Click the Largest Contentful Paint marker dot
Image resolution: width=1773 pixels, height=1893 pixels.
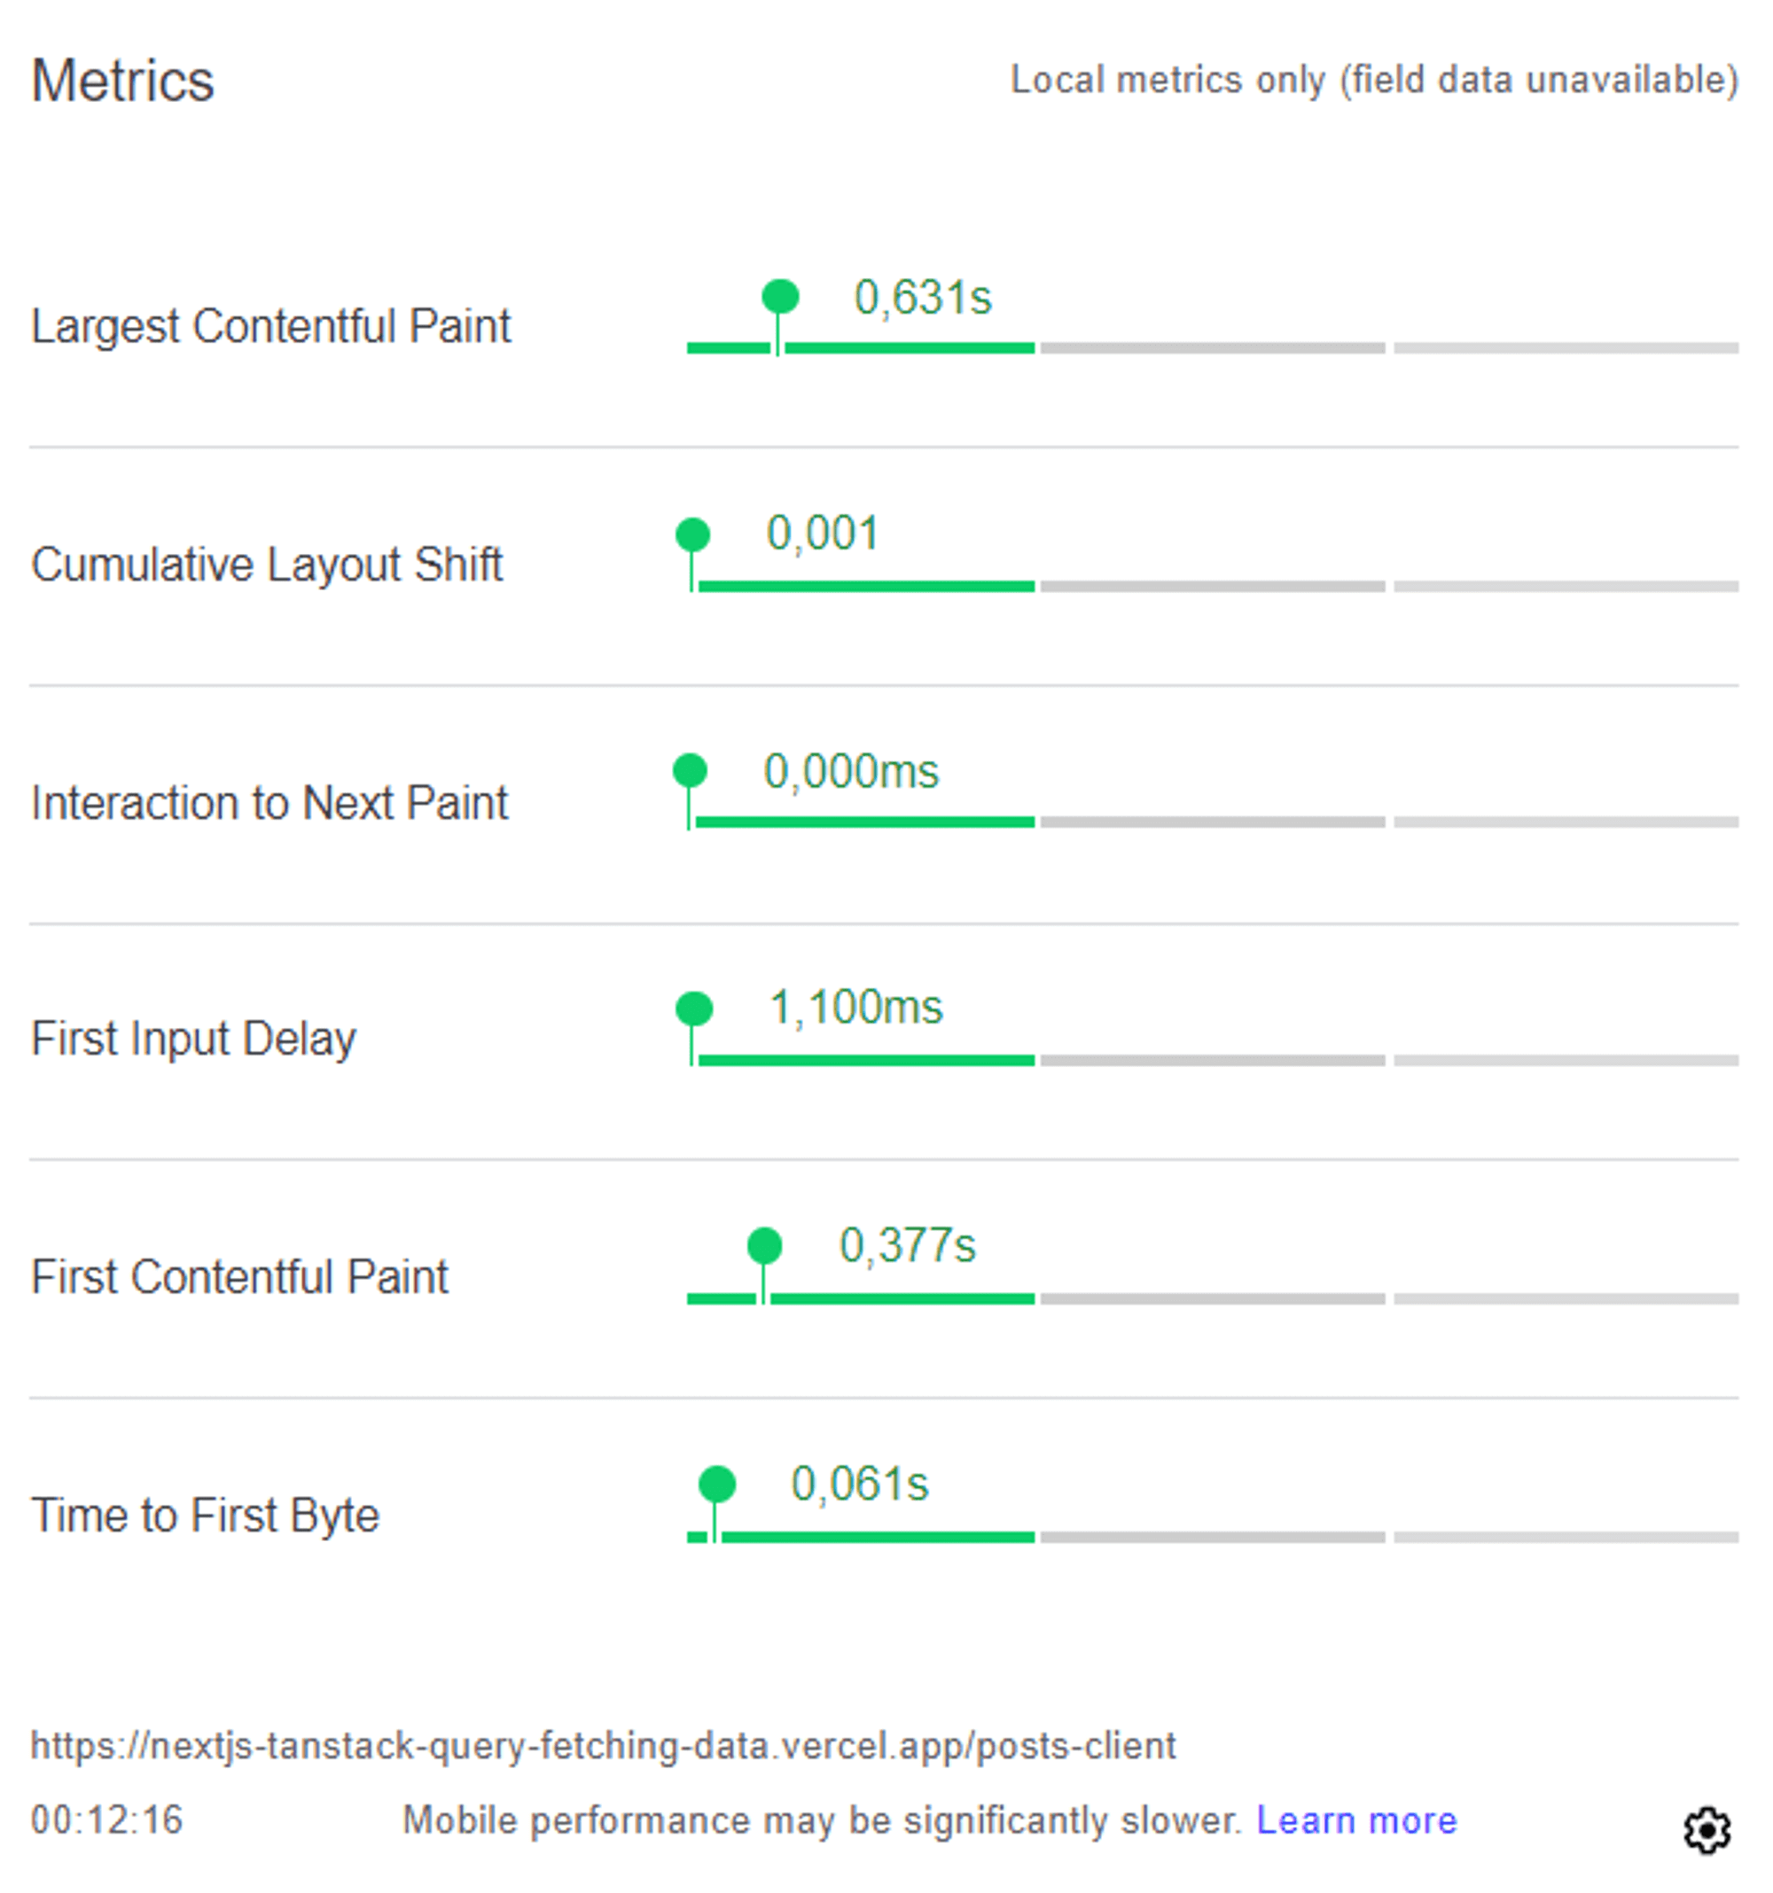pos(780,296)
